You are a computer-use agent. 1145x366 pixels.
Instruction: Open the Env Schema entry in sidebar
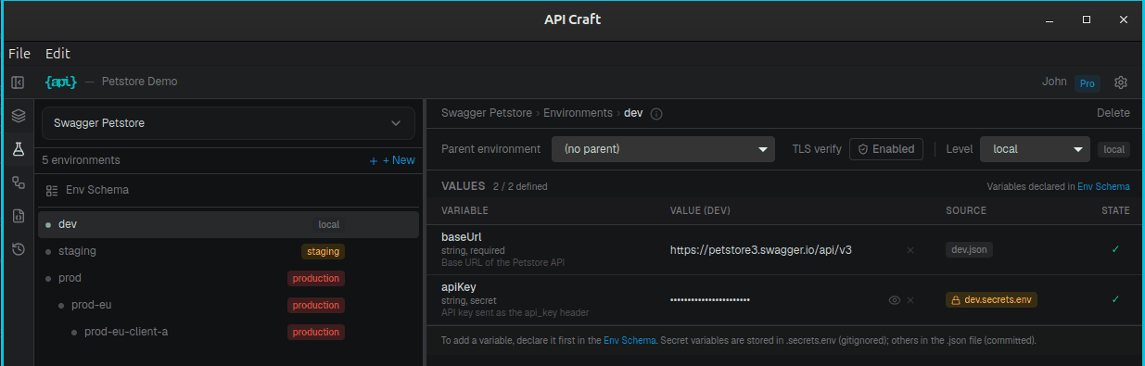(228, 190)
